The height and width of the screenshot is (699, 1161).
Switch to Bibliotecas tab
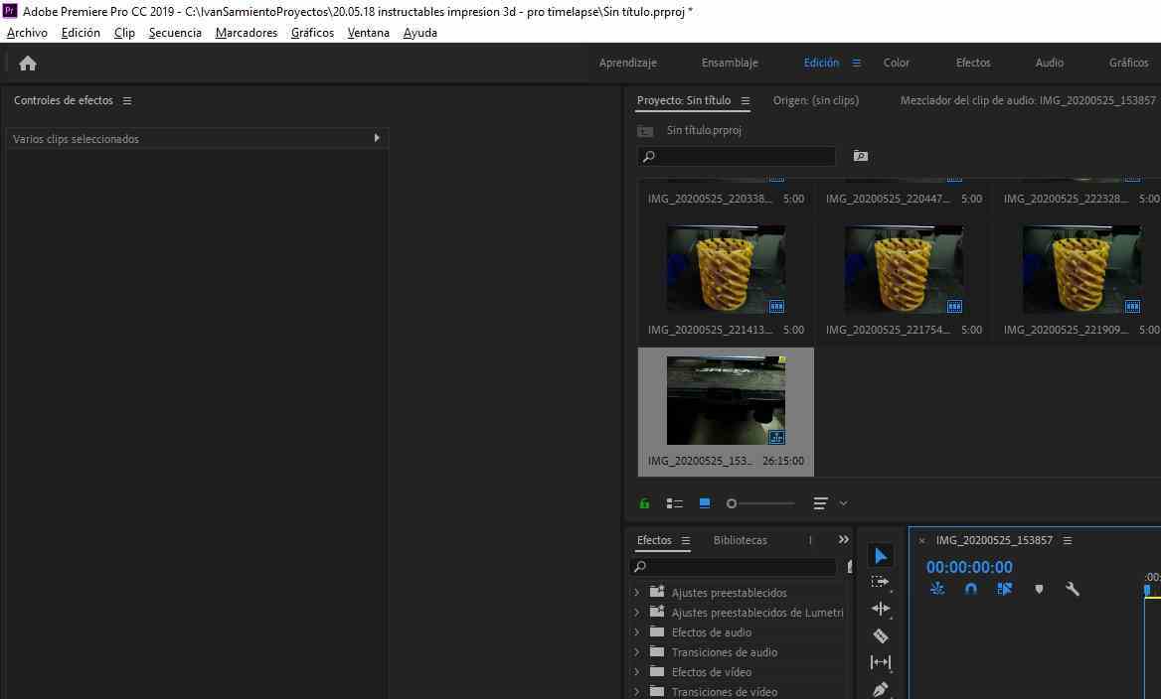click(x=740, y=541)
